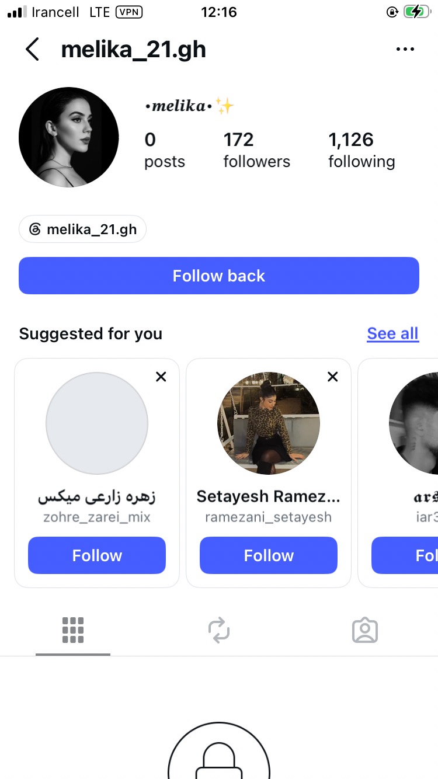438x779 pixels.
Task: Tap the VPN status indicator
Action: click(x=130, y=12)
